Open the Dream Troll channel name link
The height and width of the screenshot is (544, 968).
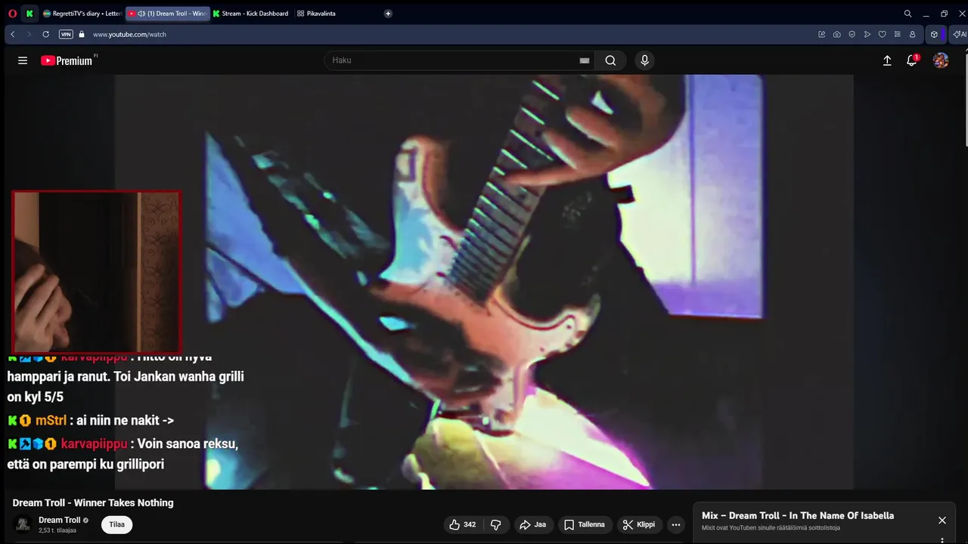pos(59,520)
